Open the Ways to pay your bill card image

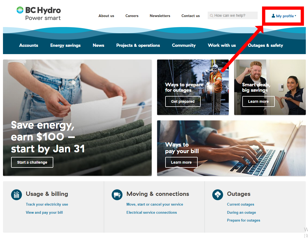(x=231, y=148)
